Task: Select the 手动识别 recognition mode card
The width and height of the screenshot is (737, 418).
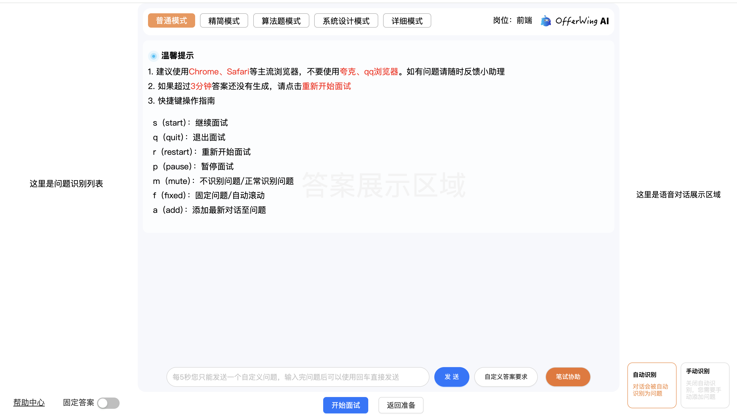Action: point(704,385)
